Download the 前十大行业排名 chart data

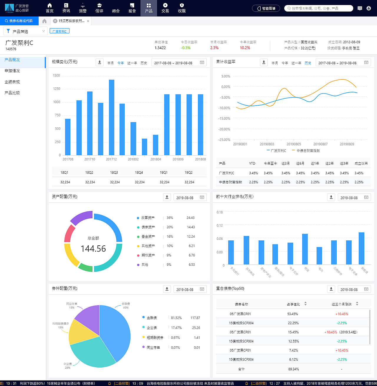331,197
